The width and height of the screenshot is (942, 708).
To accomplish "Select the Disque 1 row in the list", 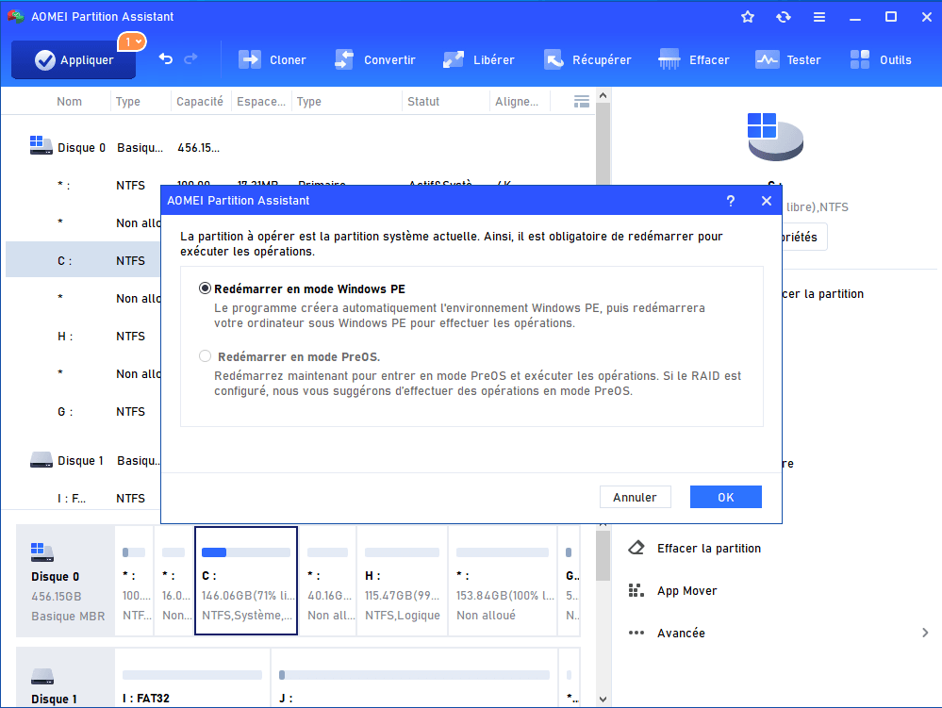I will point(83,461).
